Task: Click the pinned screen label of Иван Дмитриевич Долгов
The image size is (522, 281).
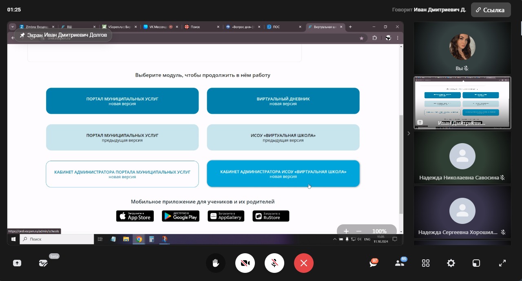Action: click(x=63, y=35)
